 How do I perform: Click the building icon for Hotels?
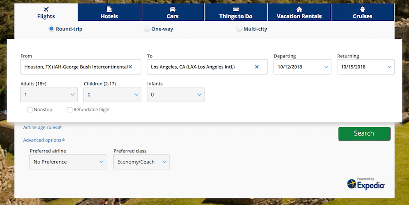[109, 9]
